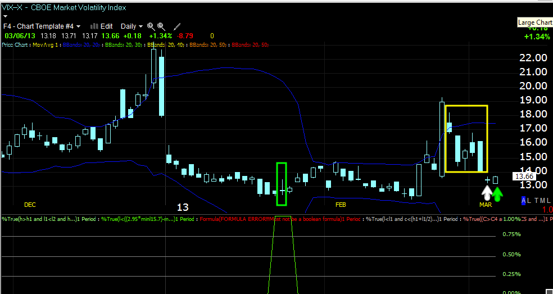Click the 13.18 open value

(x=47, y=35)
